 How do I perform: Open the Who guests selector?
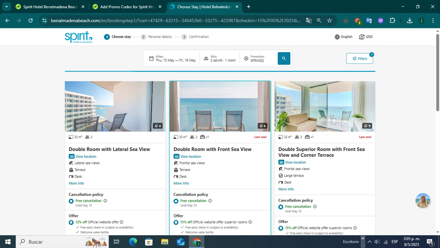coord(220,59)
